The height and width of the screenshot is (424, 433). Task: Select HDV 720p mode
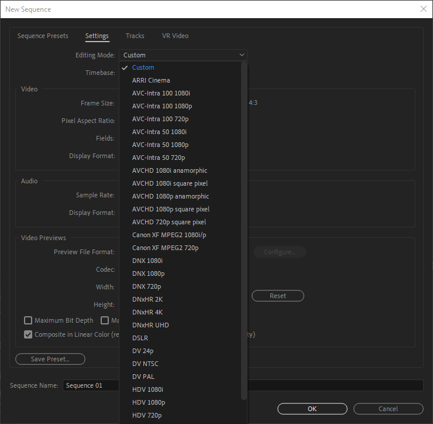180,415
